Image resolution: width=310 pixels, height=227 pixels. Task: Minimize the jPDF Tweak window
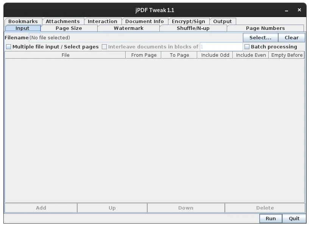tap(287, 10)
